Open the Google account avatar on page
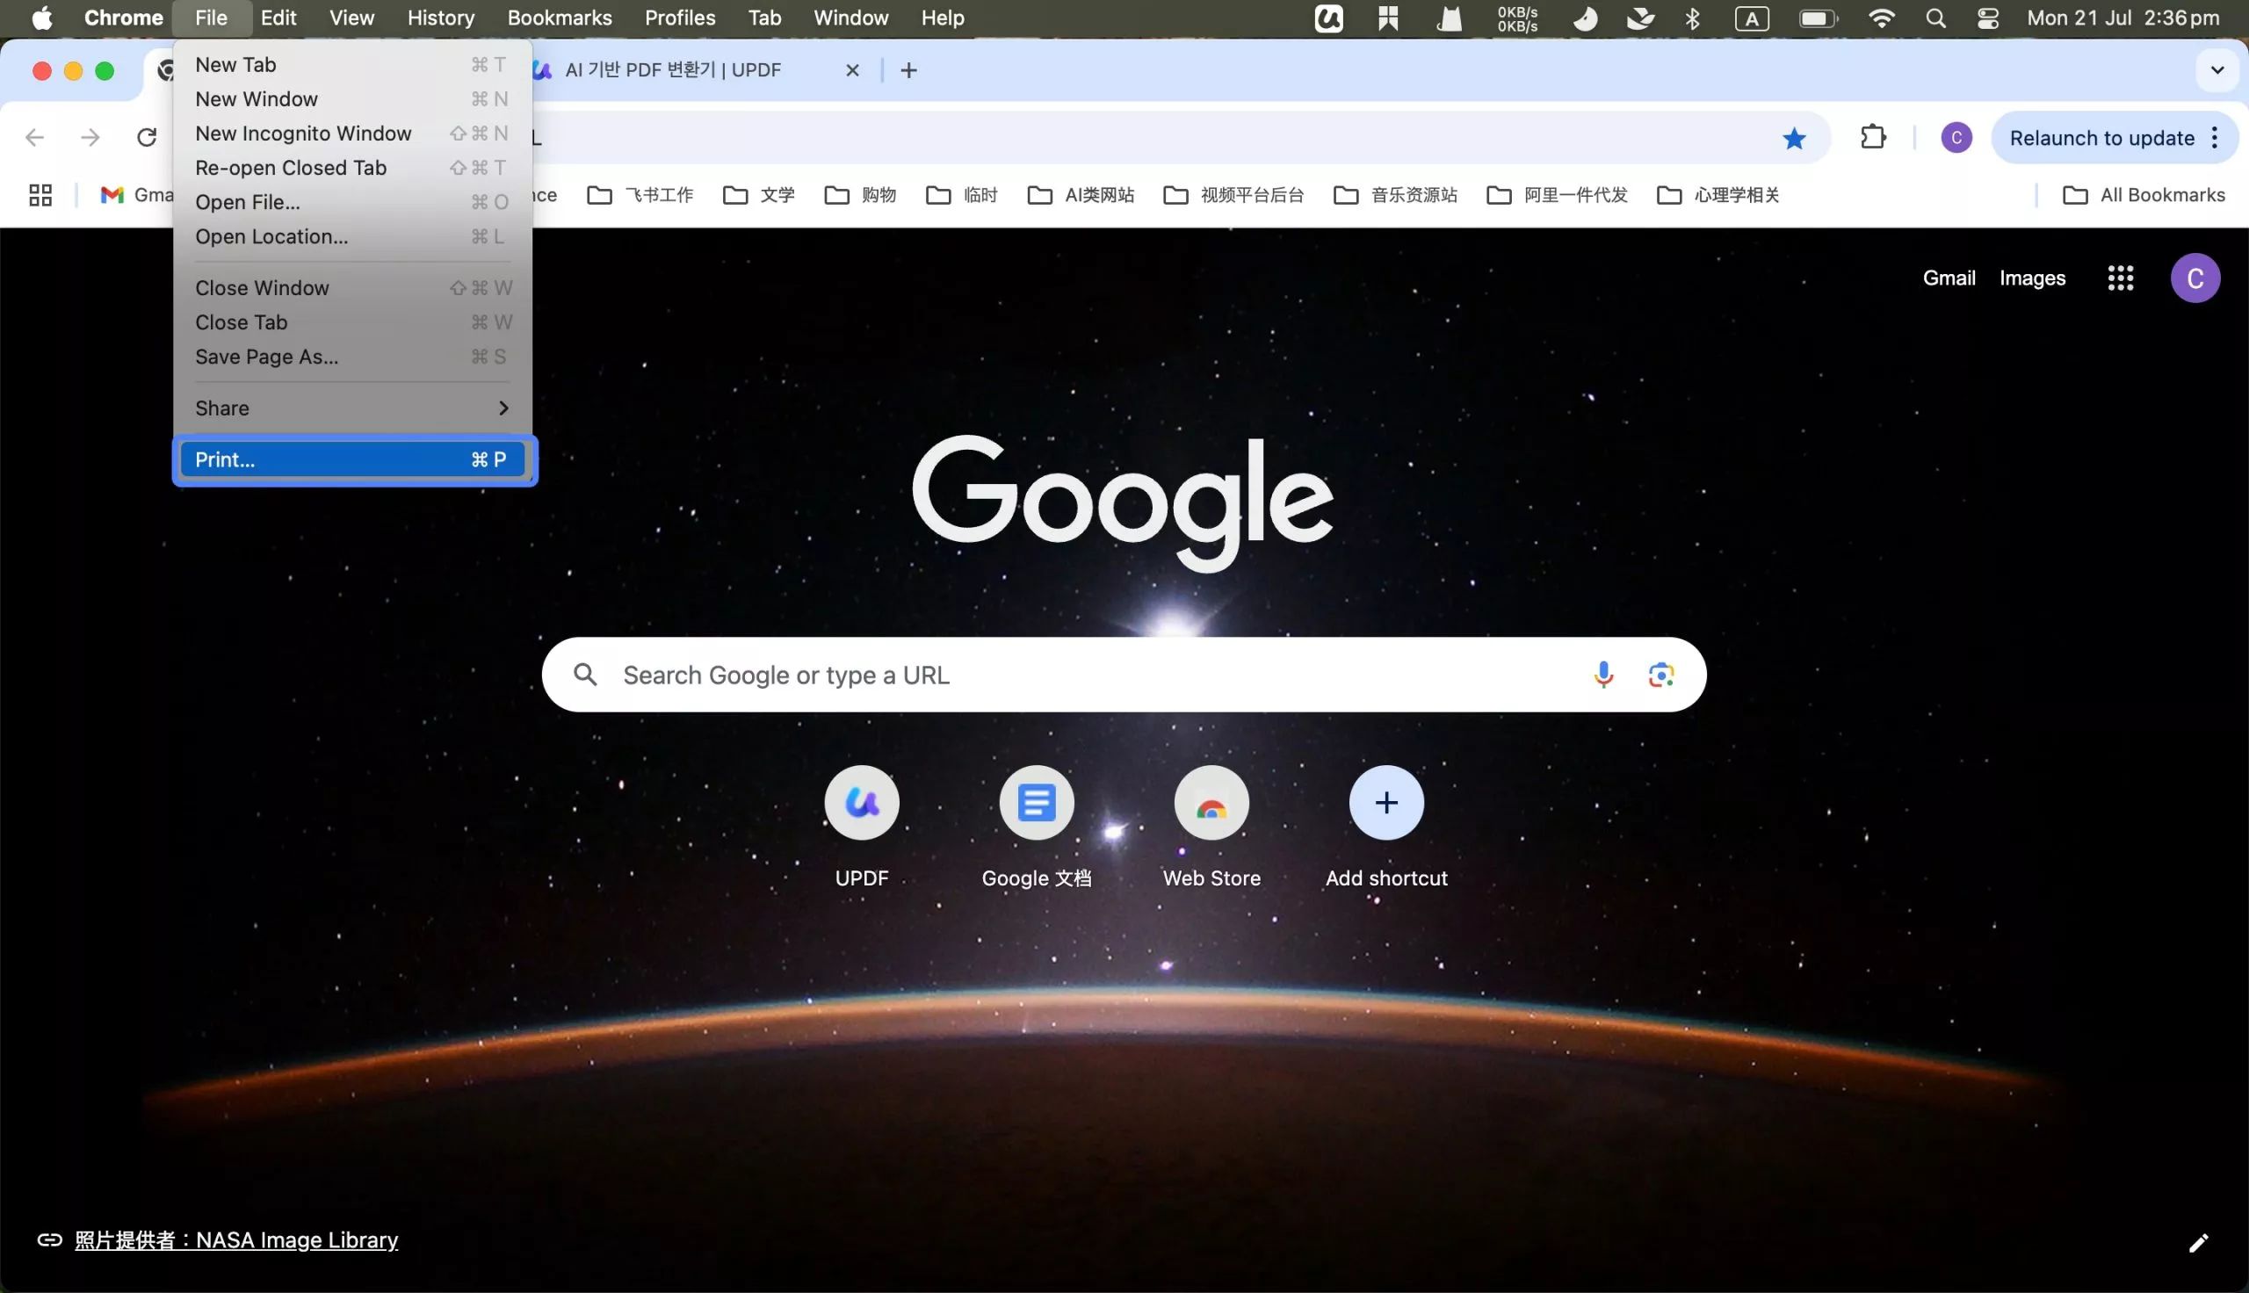The width and height of the screenshot is (2249, 1293). click(2195, 278)
